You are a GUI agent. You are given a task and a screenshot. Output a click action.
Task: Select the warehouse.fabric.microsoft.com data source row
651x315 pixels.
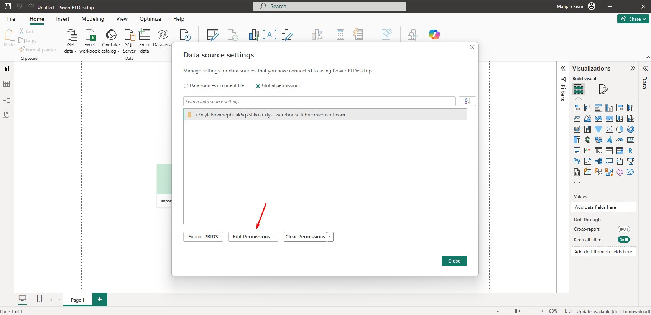tap(325, 115)
